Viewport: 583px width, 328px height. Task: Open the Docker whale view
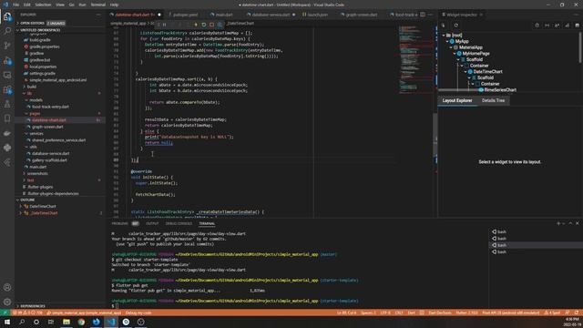pos(7,133)
